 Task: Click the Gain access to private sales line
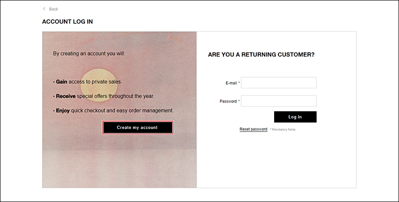[87, 82]
